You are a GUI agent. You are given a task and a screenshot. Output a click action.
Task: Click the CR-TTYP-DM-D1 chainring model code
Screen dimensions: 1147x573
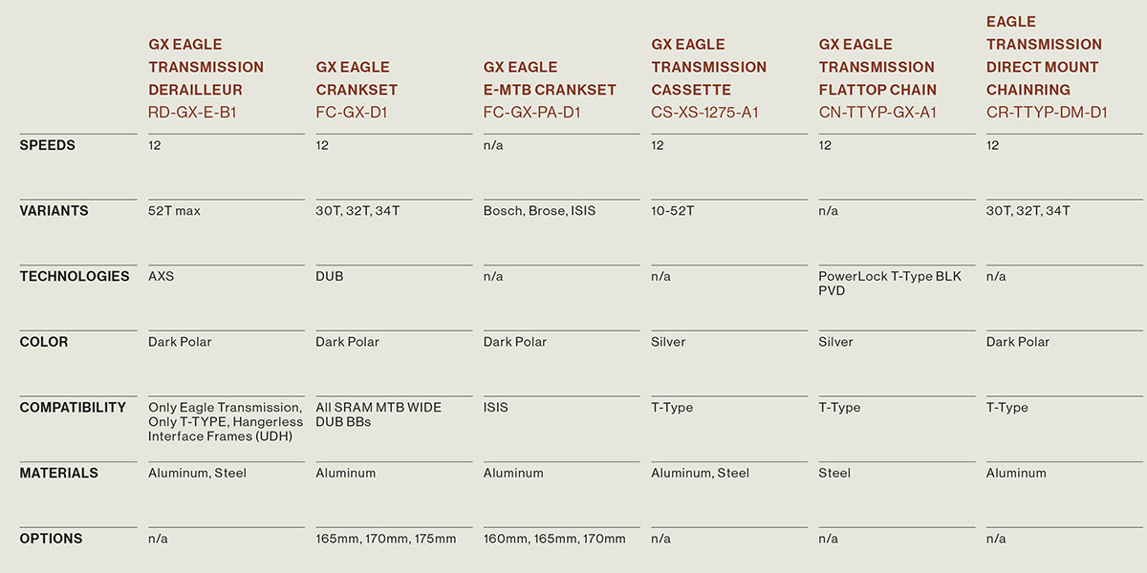pos(1047,113)
